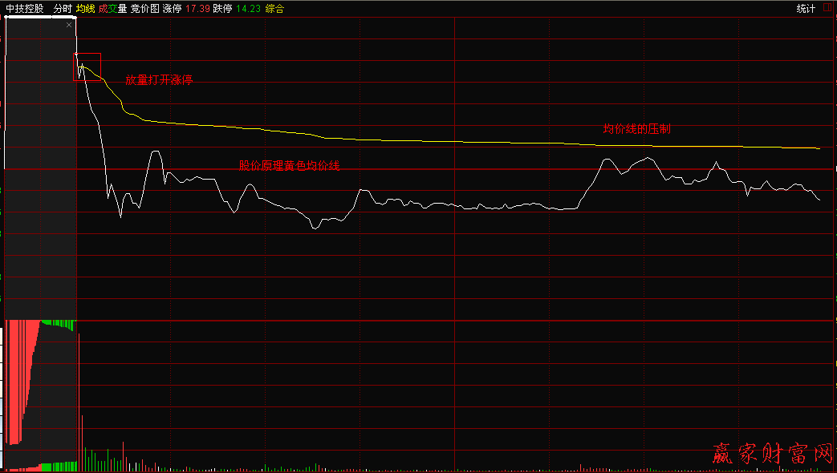Toggle the yellow 均线 average line label
This screenshot has height=473, width=837.
point(85,9)
